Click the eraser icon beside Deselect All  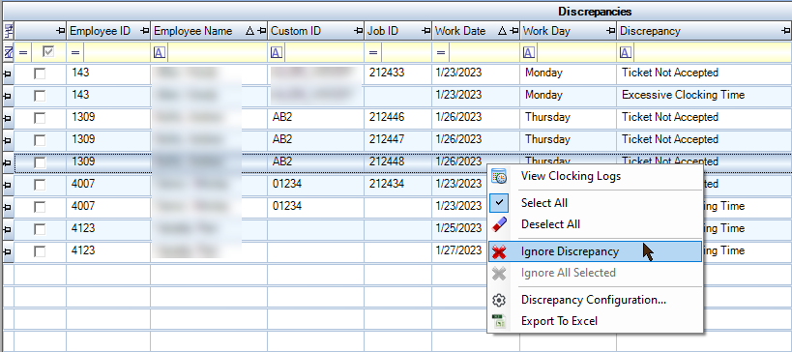tap(499, 224)
